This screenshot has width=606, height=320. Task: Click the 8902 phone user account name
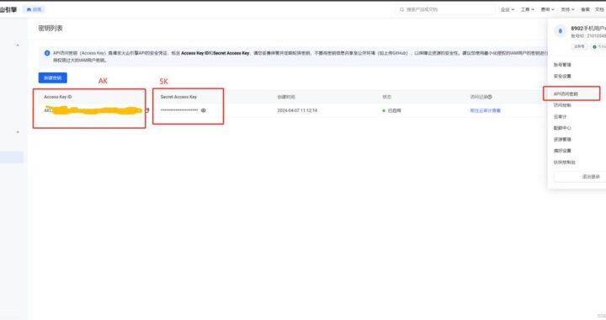tap(588, 29)
